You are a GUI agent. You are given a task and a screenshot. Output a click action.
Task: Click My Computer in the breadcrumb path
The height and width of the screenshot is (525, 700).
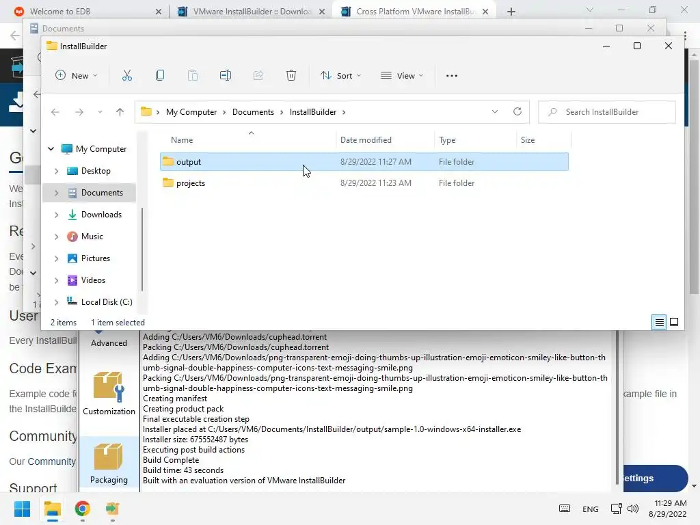point(191,112)
